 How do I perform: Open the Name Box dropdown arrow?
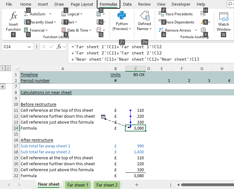tap(29, 47)
